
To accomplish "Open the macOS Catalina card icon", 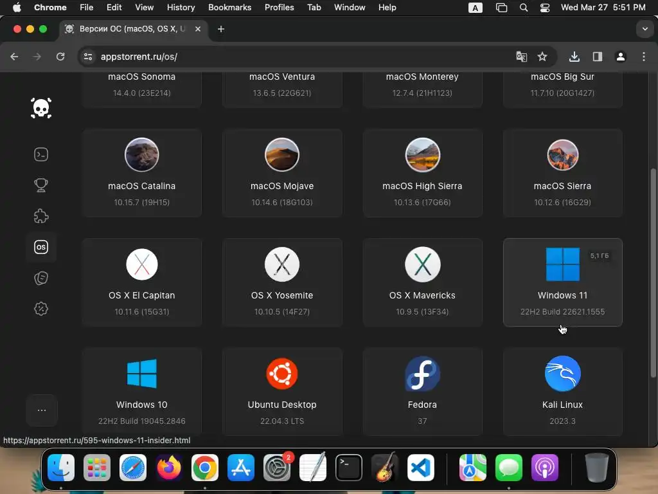I will coord(142,154).
